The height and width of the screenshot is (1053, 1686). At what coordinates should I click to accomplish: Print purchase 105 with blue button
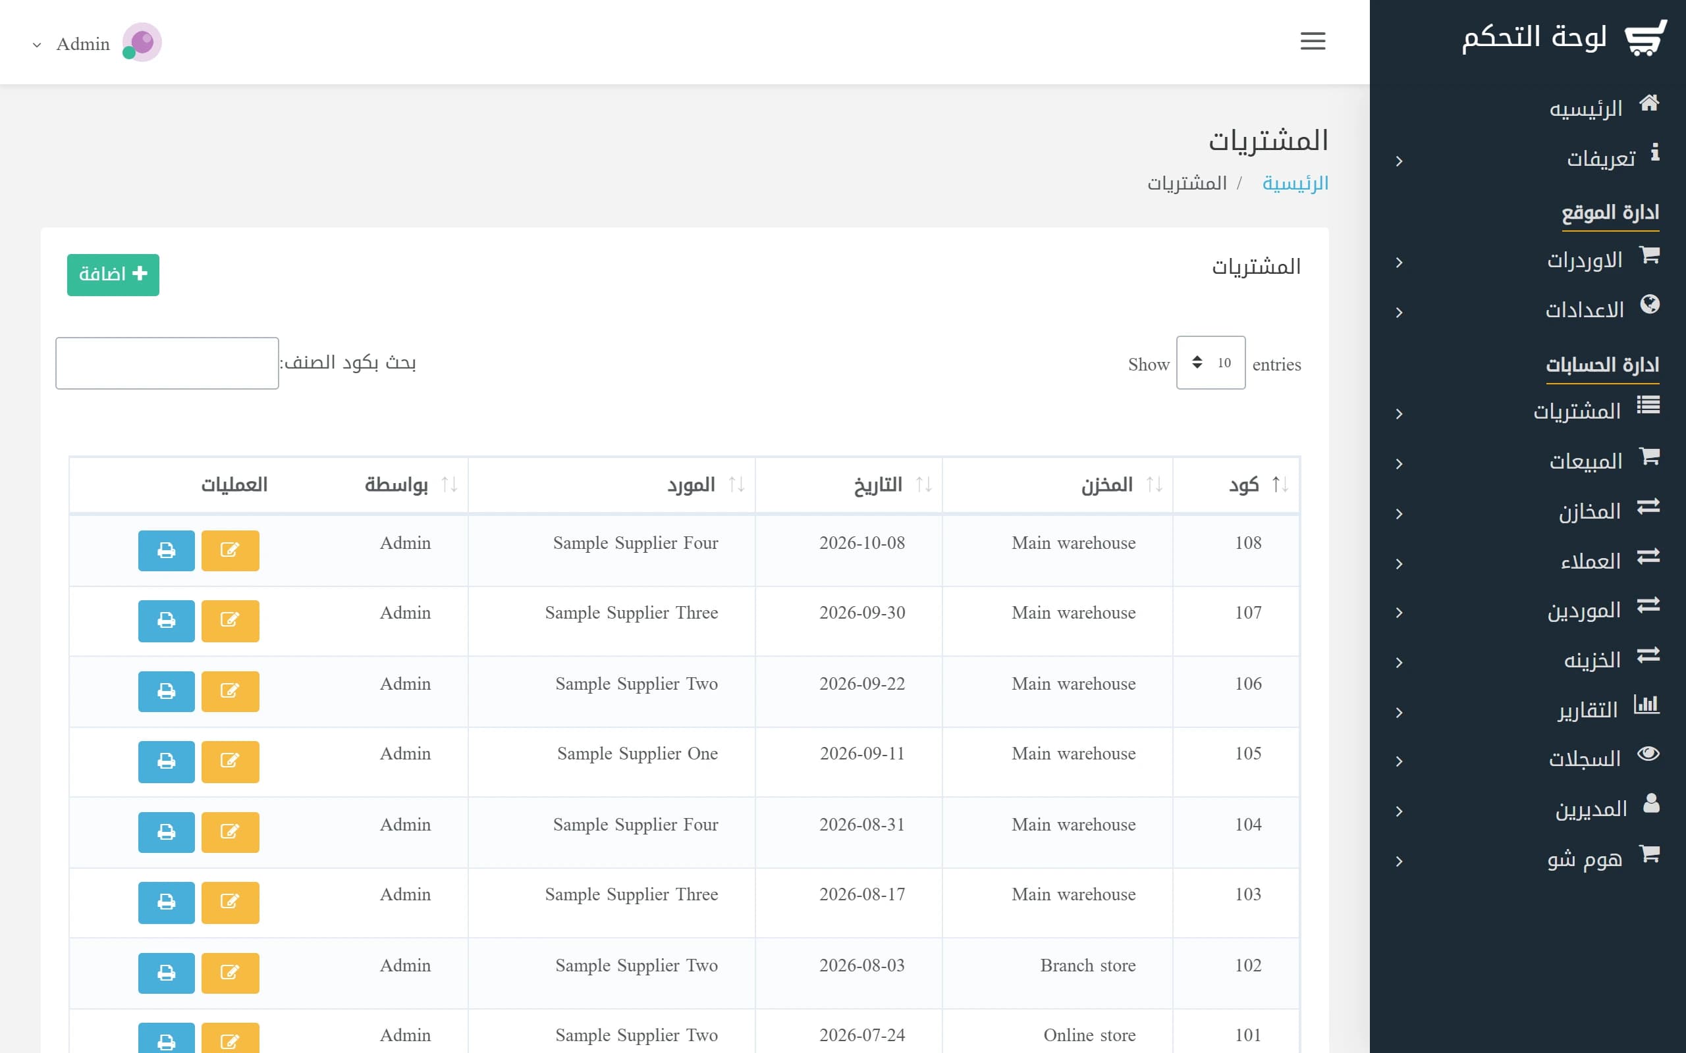[167, 761]
